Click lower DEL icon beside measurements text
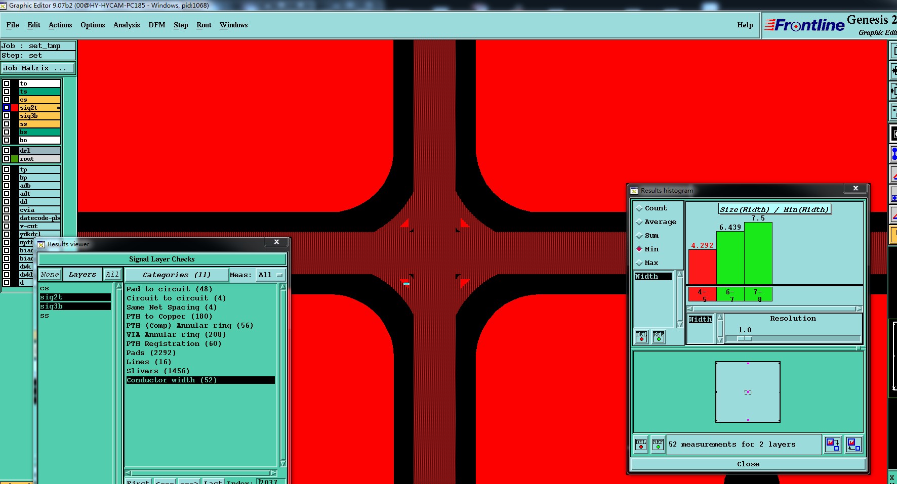The width and height of the screenshot is (897, 484). pyautogui.click(x=641, y=445)
